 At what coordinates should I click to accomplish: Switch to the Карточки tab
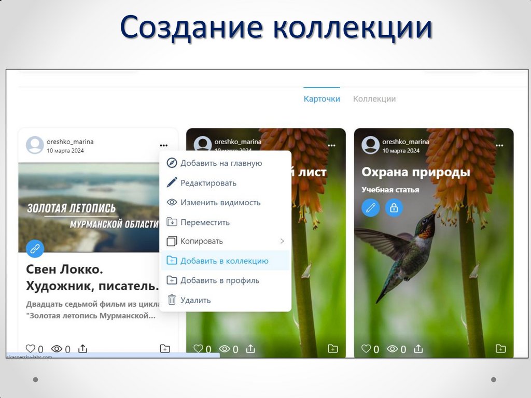322,99
